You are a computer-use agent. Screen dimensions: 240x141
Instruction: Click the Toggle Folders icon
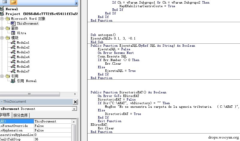click(x=13, y=2)
